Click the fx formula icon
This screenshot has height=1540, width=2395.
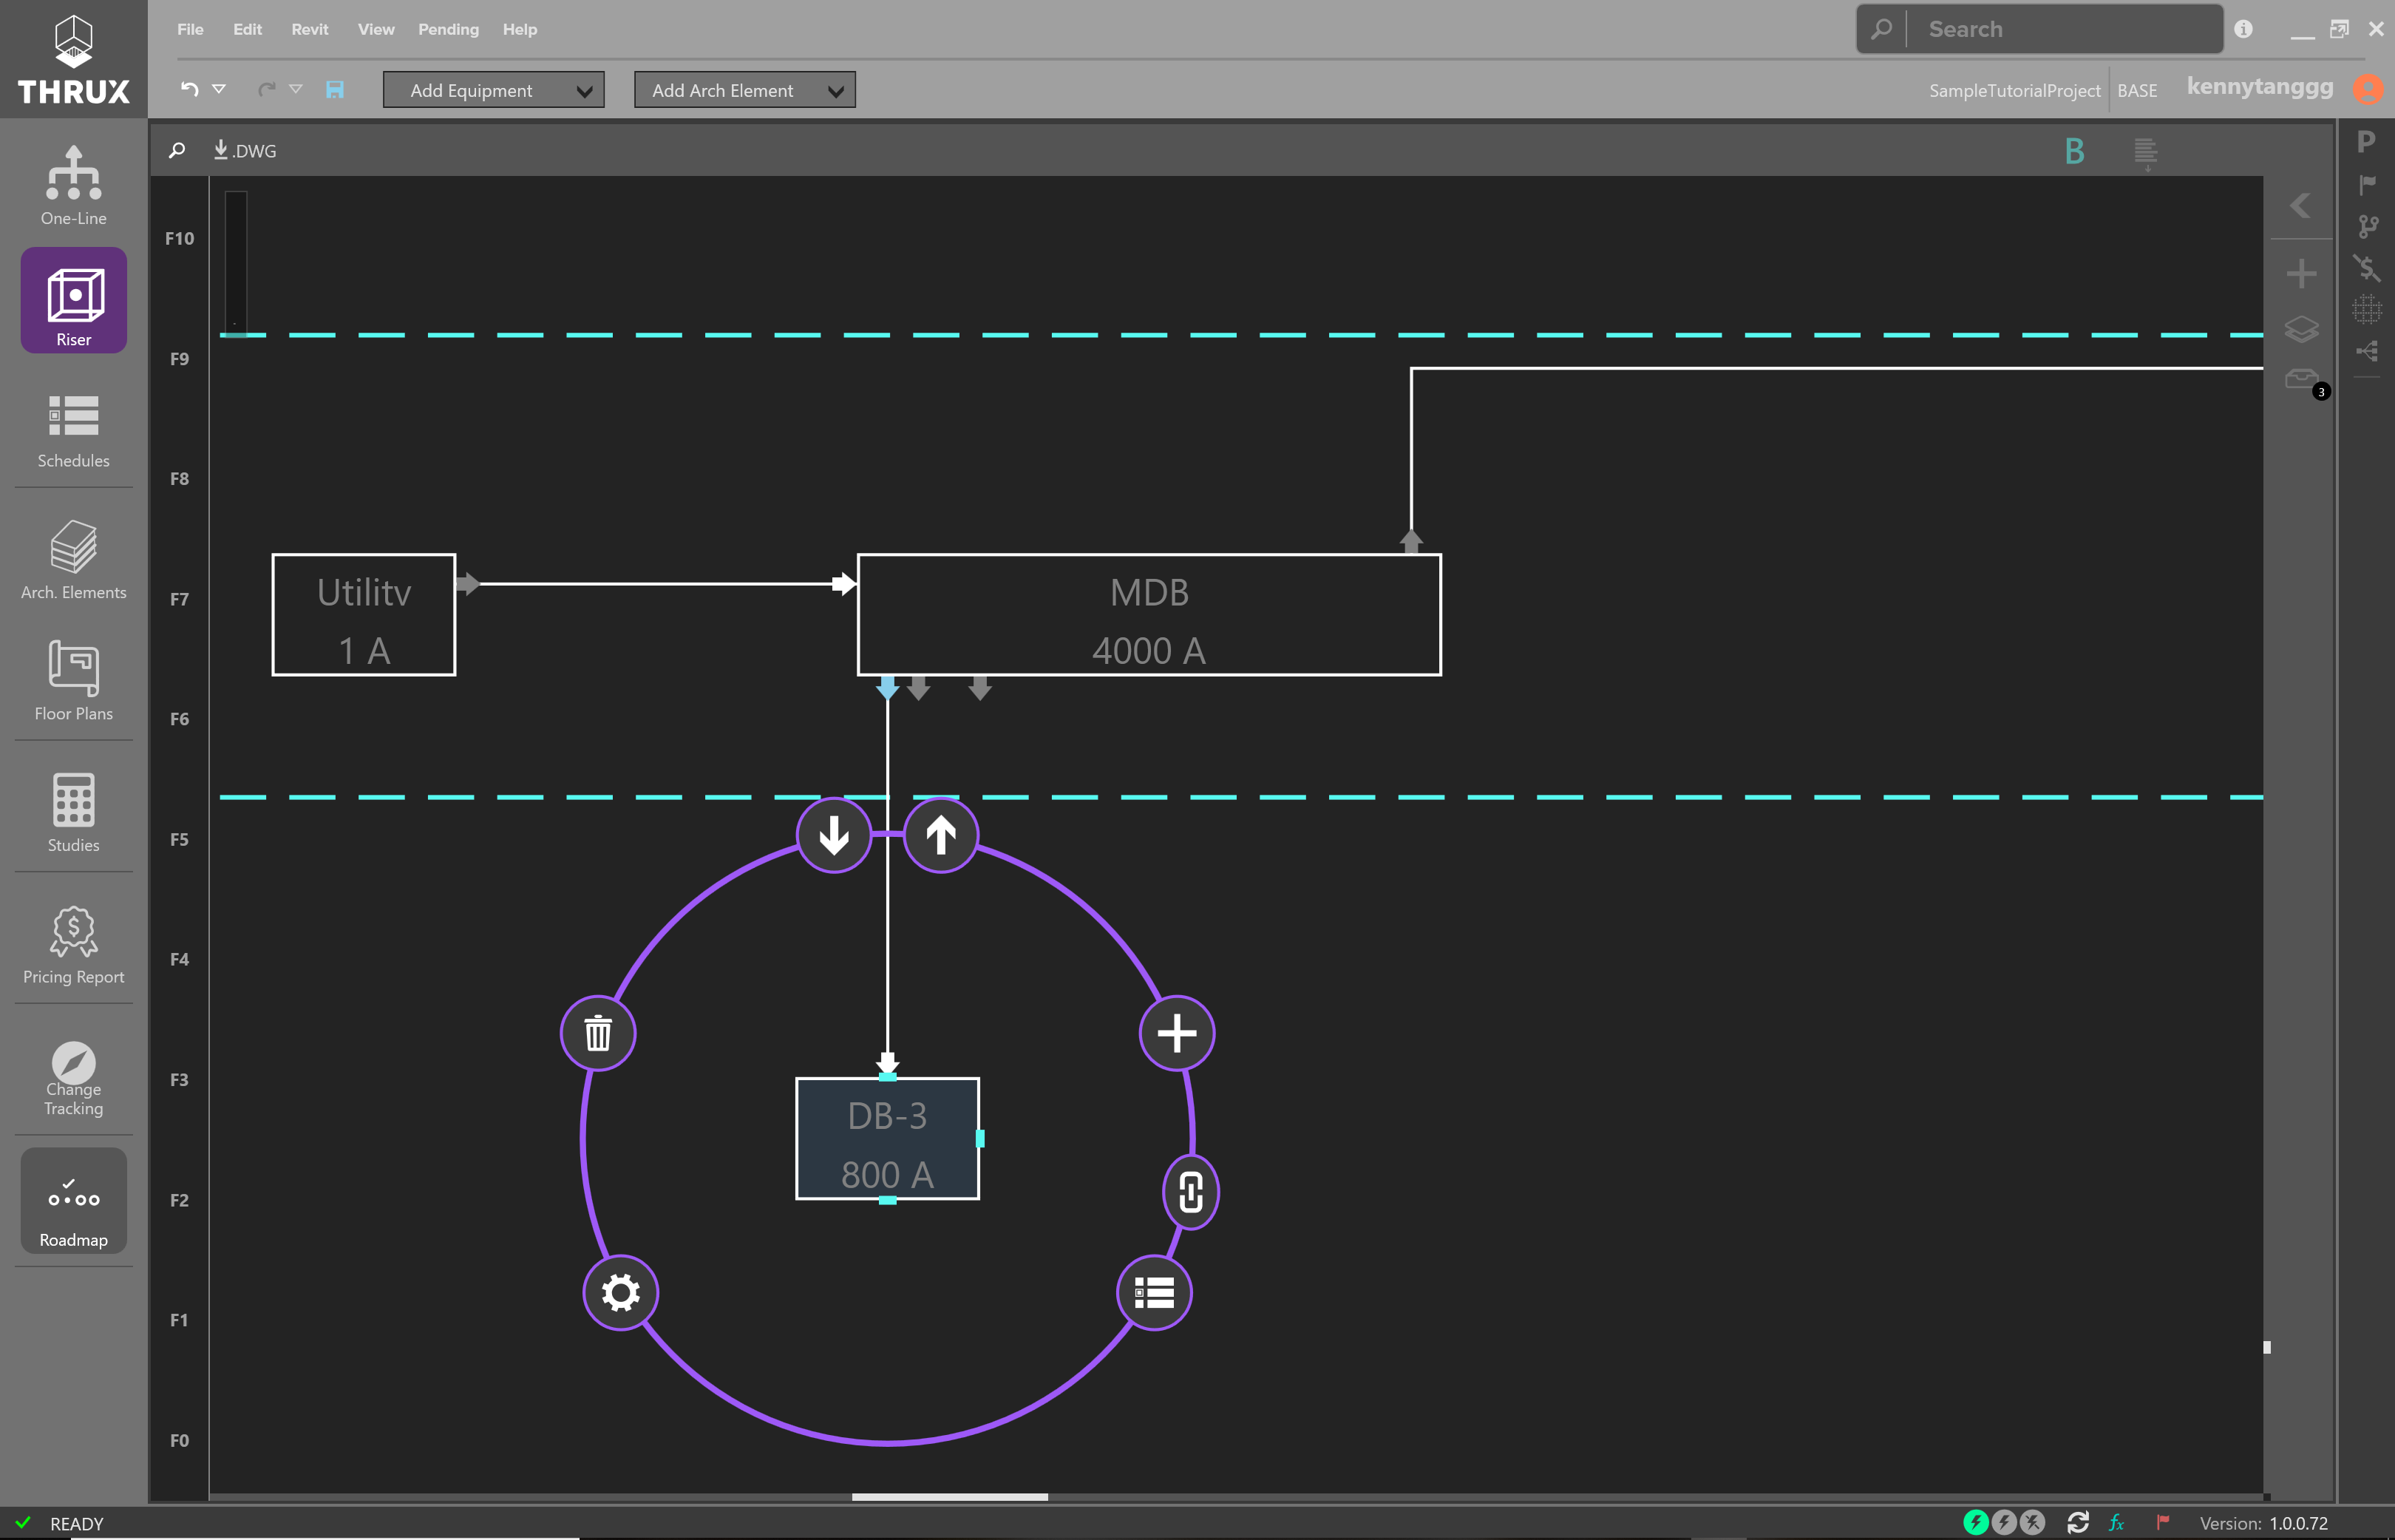(x=2116, y=1523)
